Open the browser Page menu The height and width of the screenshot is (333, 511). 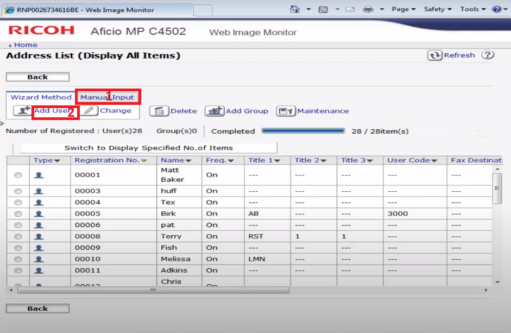pyautogui.click(x=403, y=9)
